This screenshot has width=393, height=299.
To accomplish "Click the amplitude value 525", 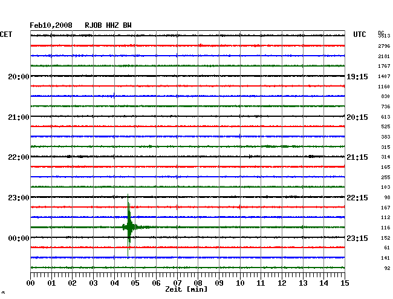I will pyautogui.click(x=386, y=127).
